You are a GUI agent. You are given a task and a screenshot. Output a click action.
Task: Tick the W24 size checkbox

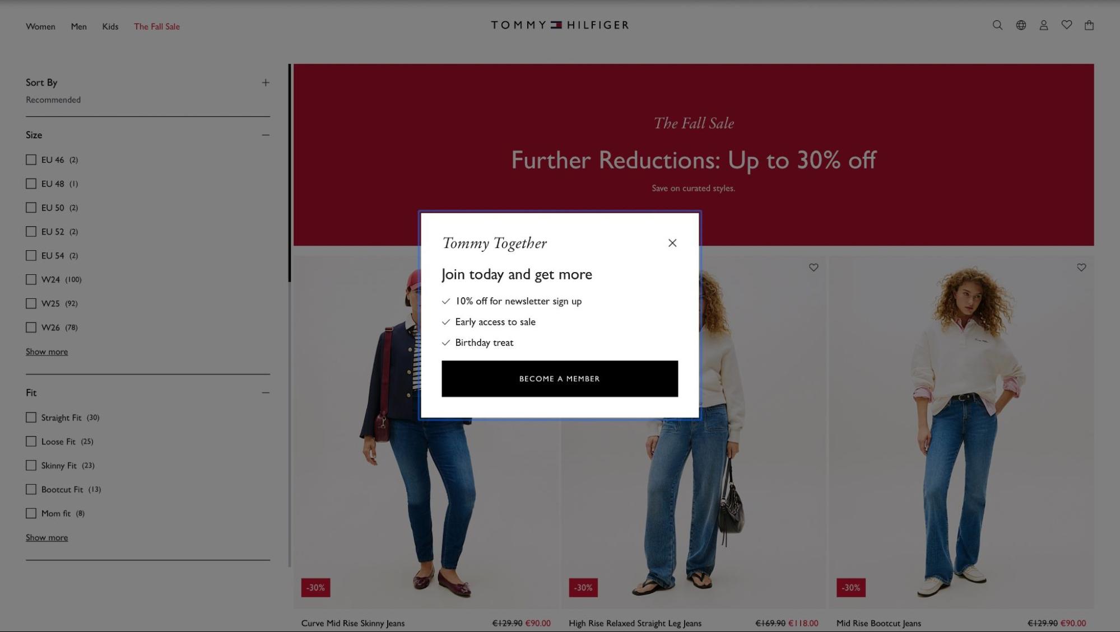tap(31, 280)
